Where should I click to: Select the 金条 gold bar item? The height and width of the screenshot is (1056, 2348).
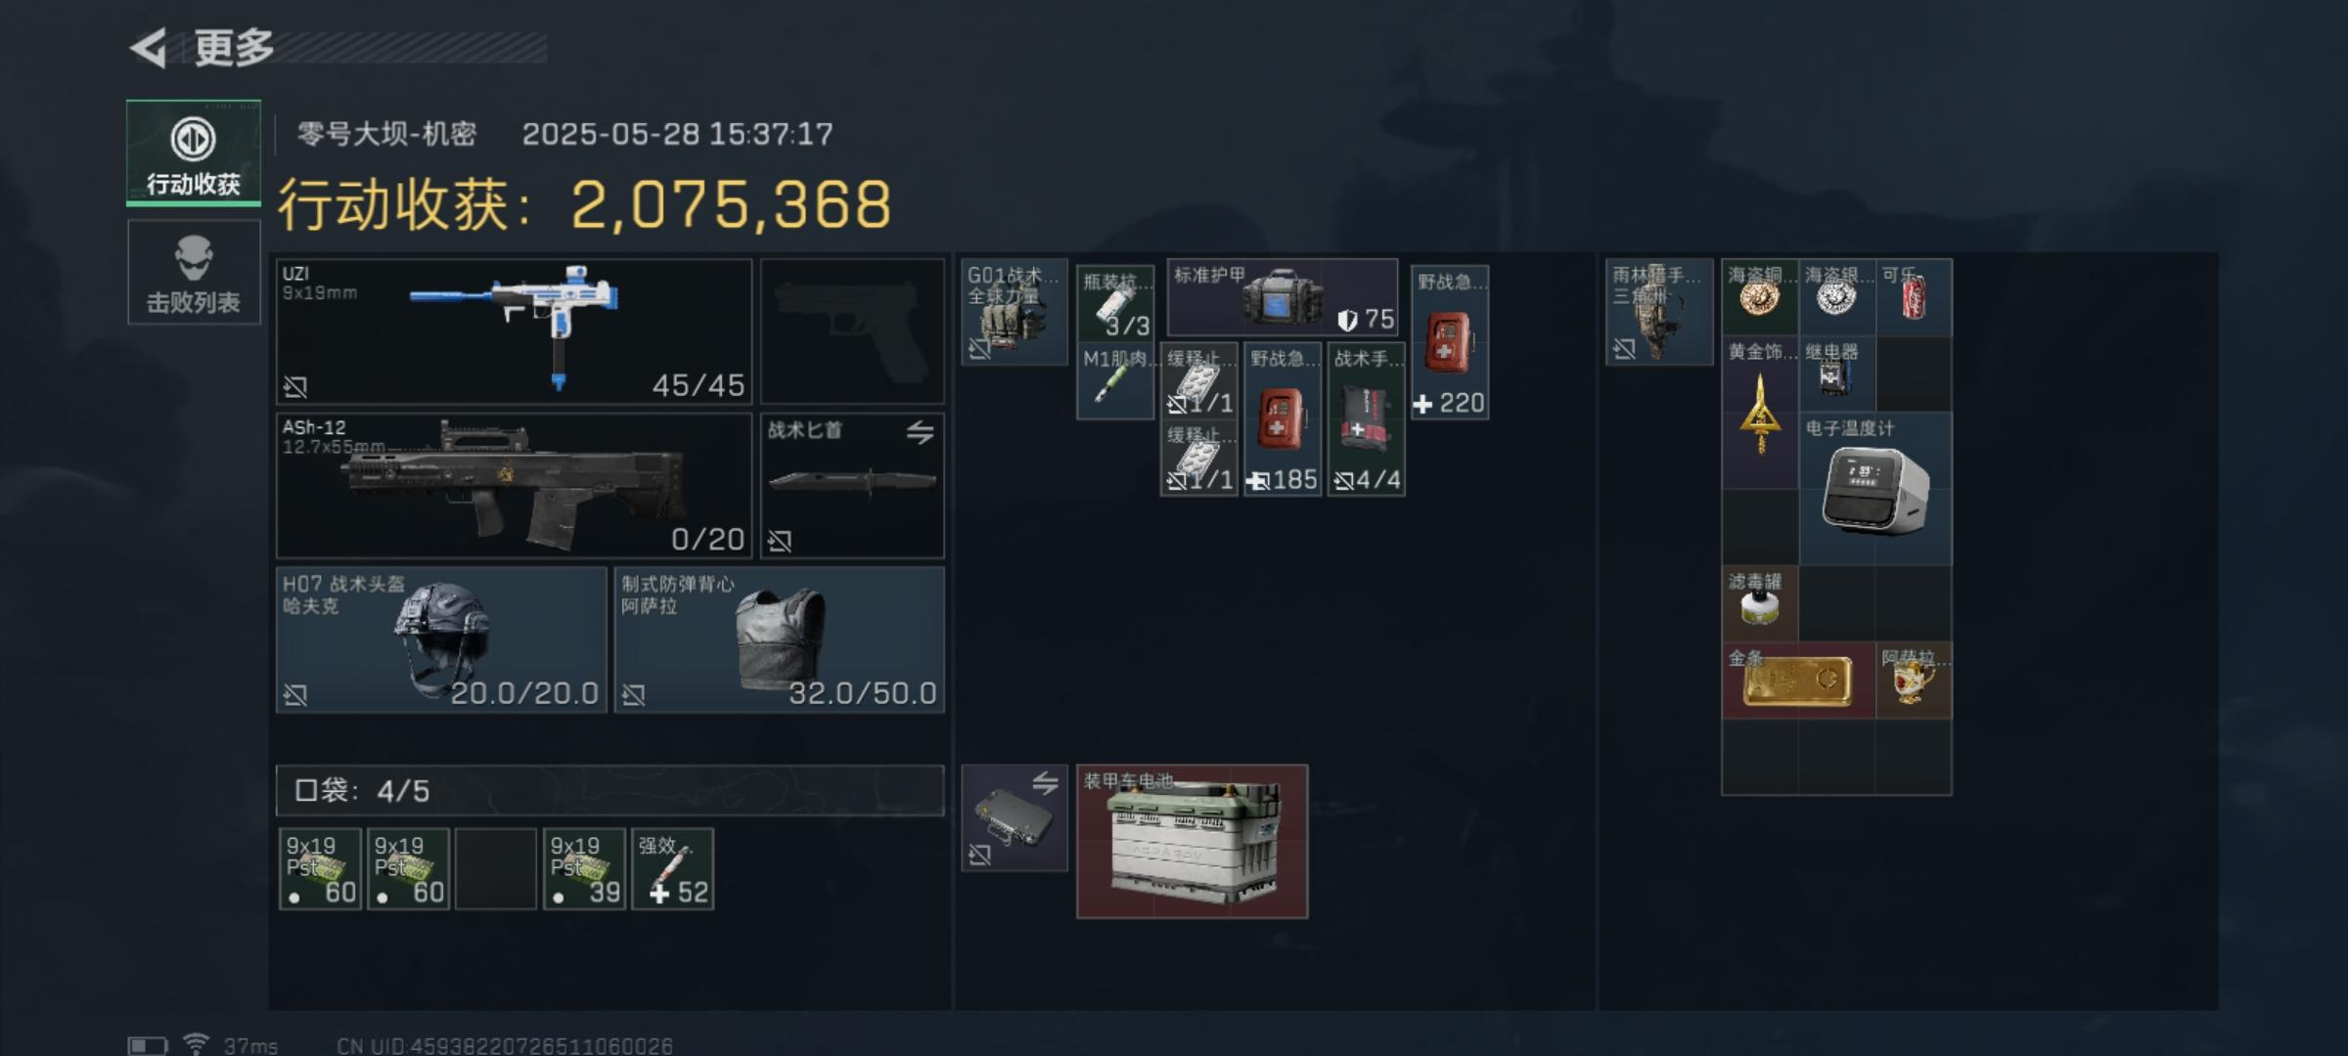1798,681
